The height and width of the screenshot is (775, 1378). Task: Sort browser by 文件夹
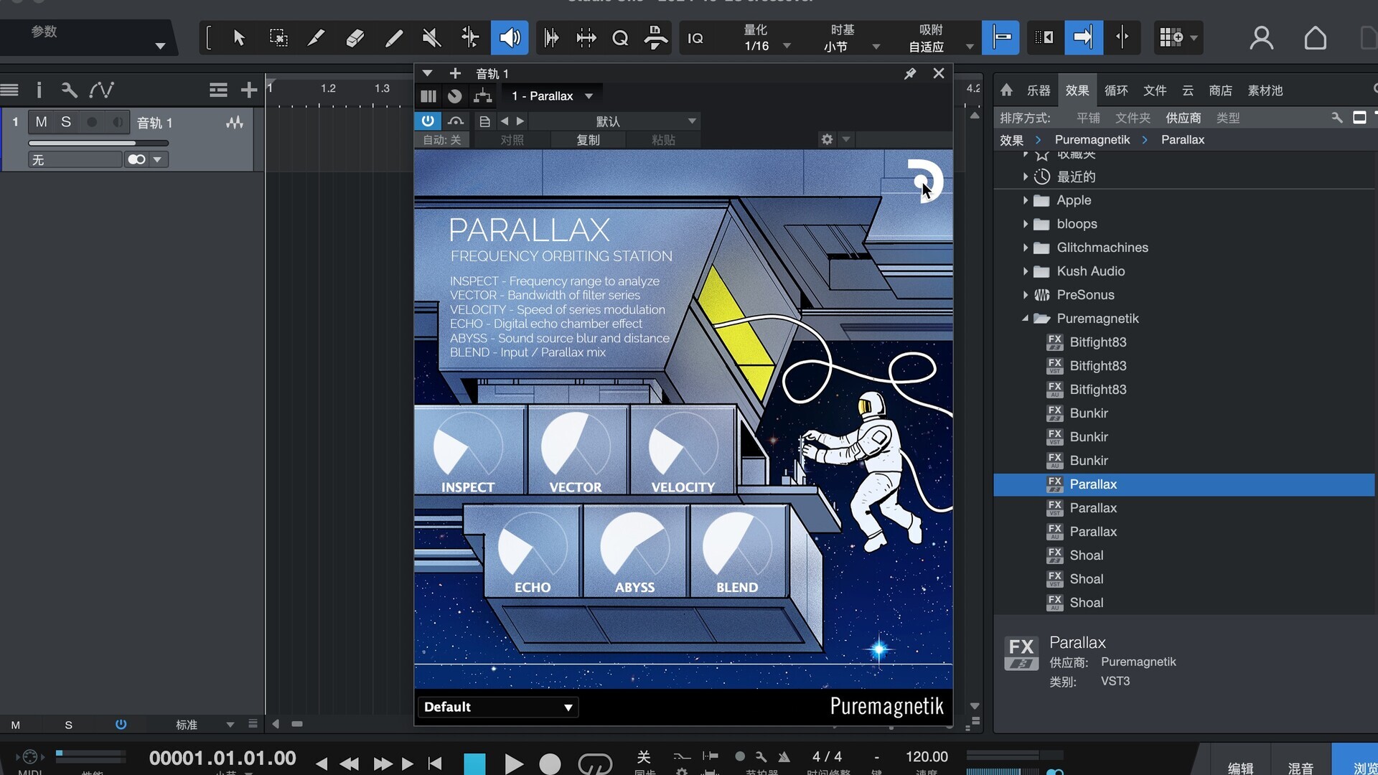click(1133, 118)
